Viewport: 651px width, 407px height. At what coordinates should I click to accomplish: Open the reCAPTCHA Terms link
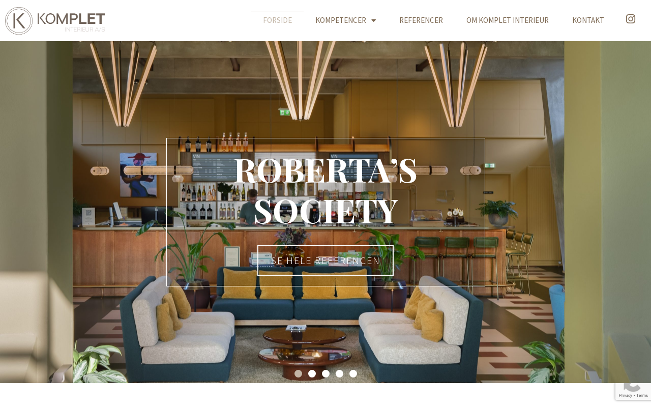point(642,395)
